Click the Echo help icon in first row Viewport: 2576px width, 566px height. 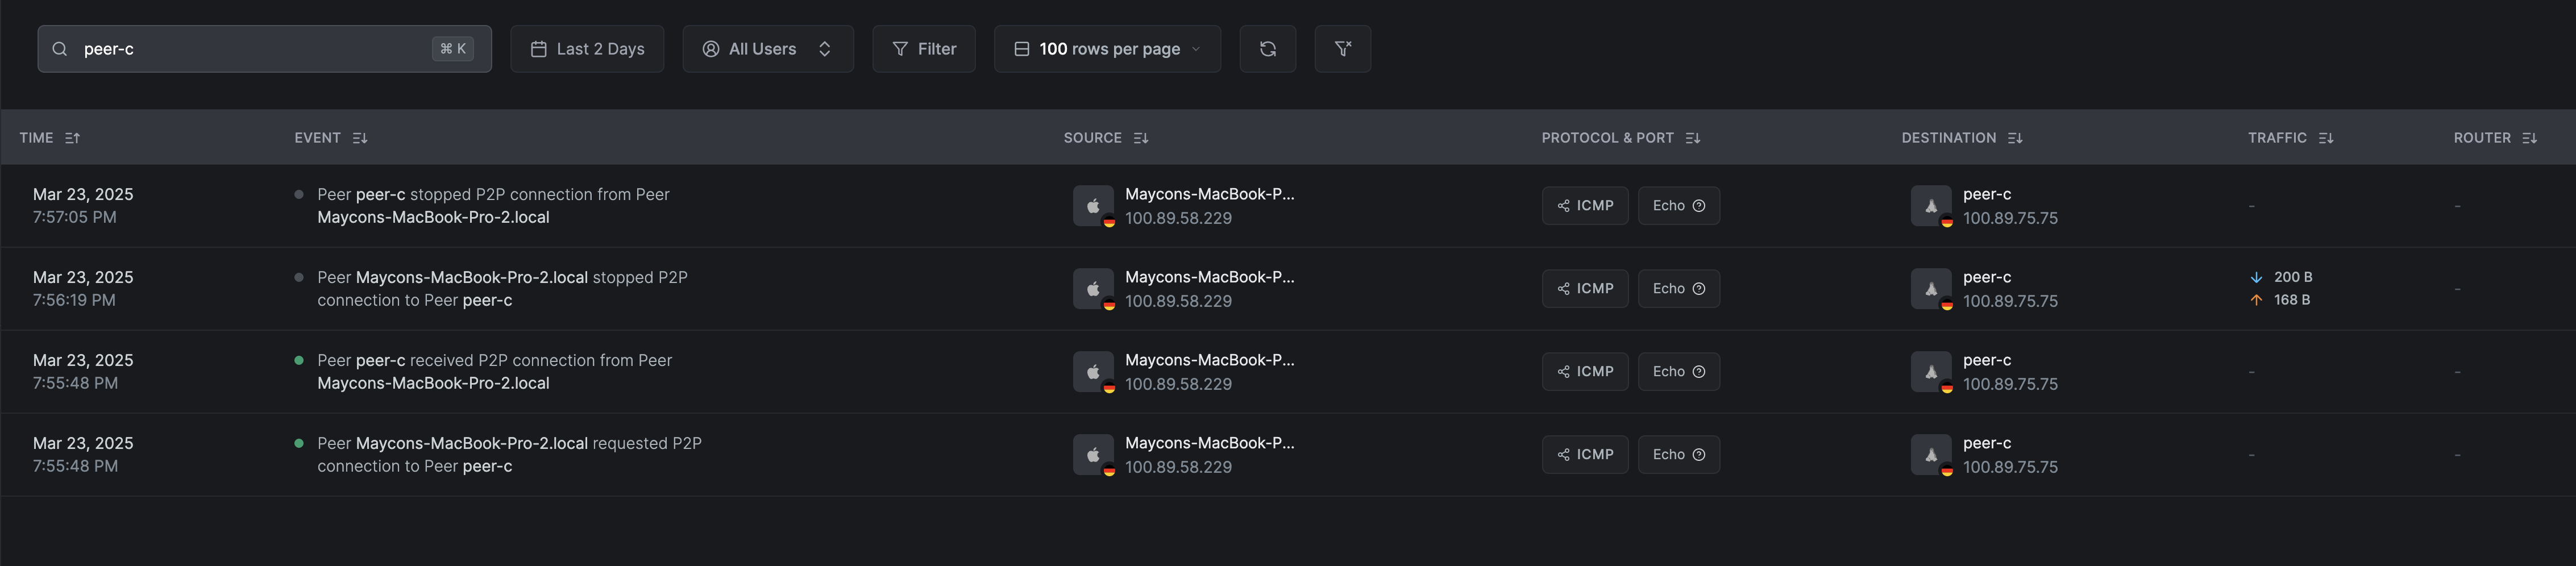point(1699,206)
